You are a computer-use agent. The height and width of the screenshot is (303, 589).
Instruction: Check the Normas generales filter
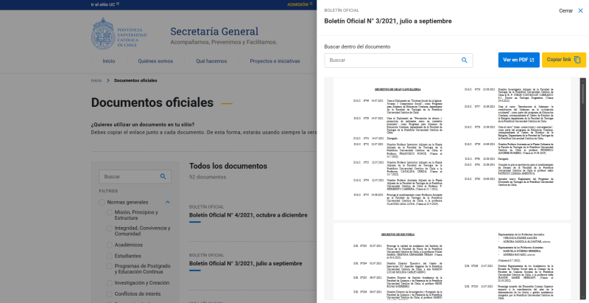click(x=102, y=202)
